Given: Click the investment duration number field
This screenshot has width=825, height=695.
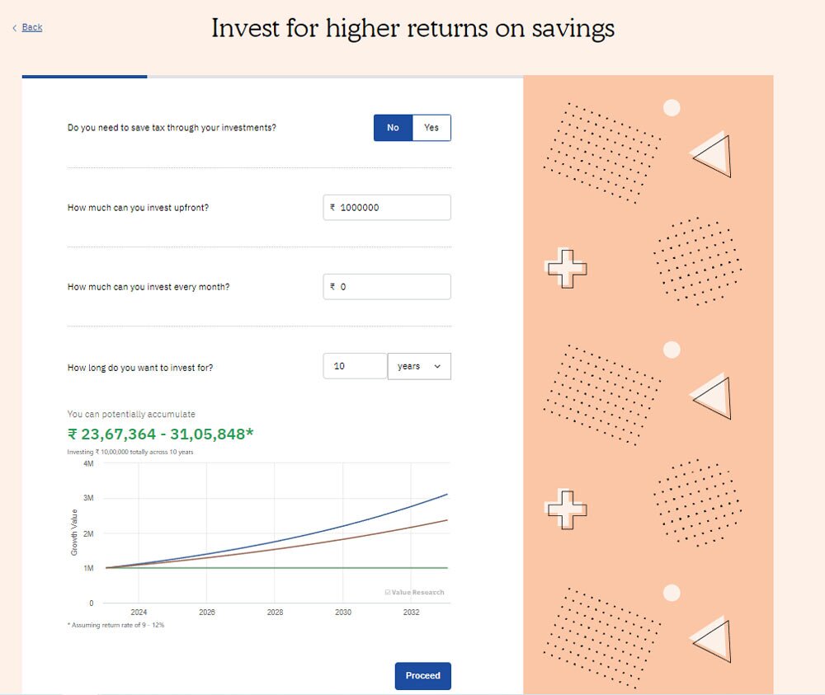Looking at the screenshot, I should [x=355, y=366].
